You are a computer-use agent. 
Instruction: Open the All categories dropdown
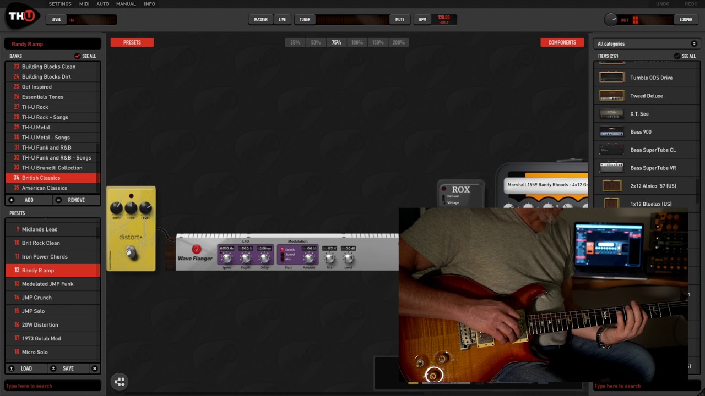point(647,43)
